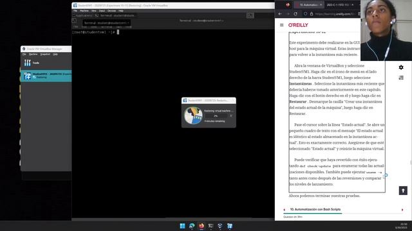
Task: Click the restore dialog VirtualBox image
Action: coord(193,116)
